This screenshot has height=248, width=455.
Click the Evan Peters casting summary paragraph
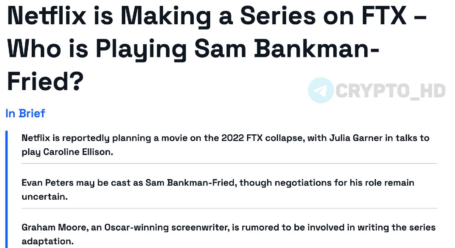pyautogui.click(x=218, y=189)
